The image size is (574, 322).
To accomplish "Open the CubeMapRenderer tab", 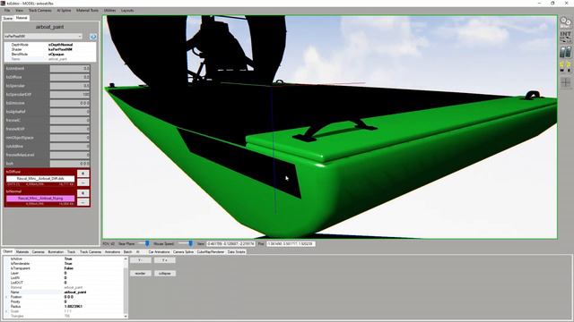I will click(x=211, y=252).
